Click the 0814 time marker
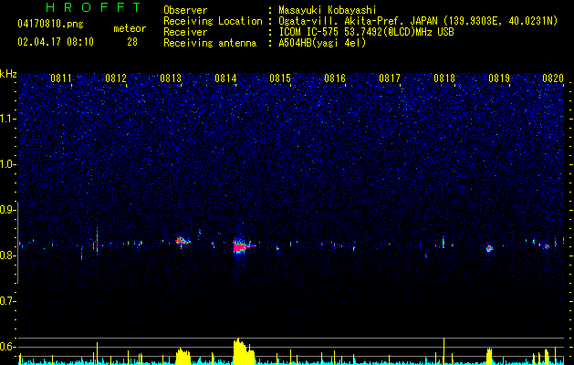Image resolution: width=574 pixels, height=365 pixels. 225,78
